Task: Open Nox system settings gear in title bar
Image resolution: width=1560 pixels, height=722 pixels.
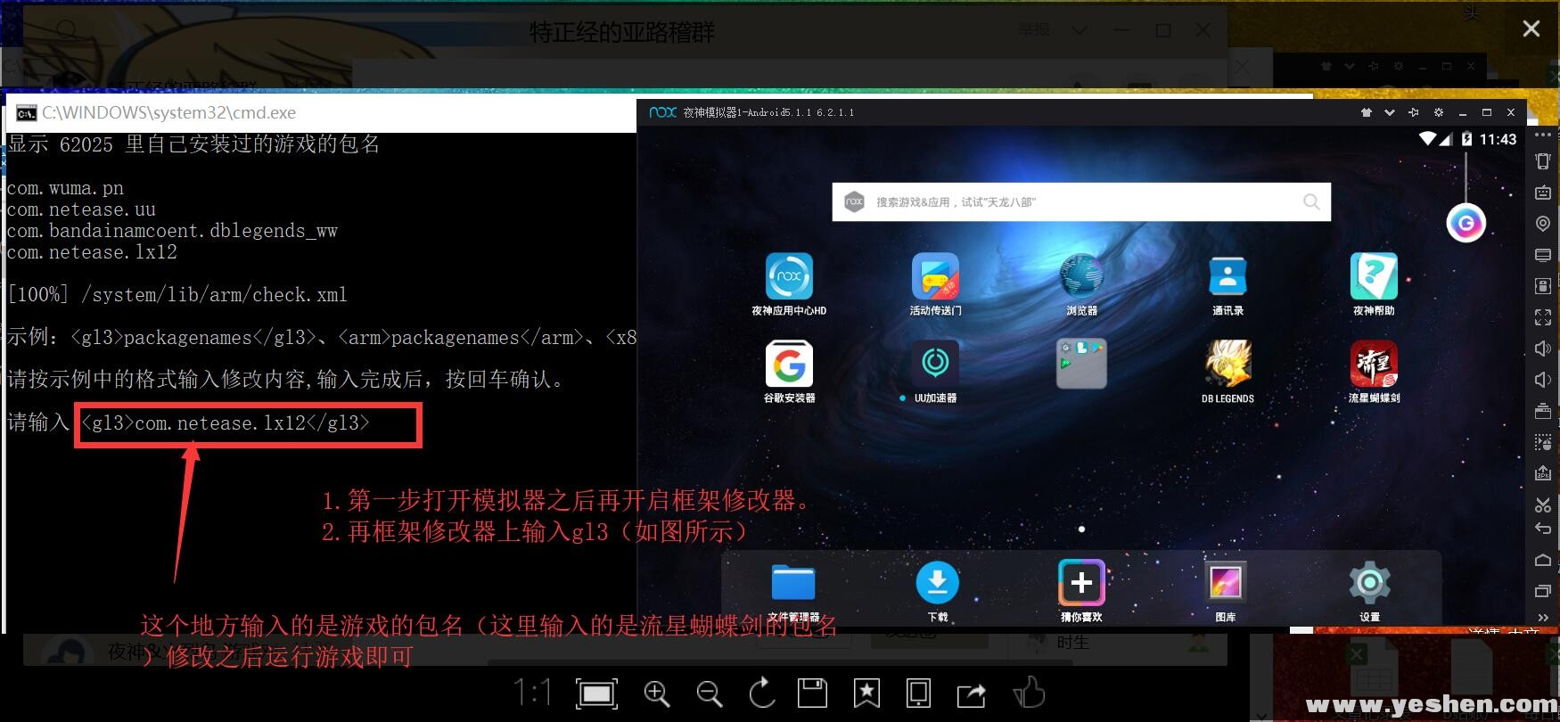Action: 1438,112
